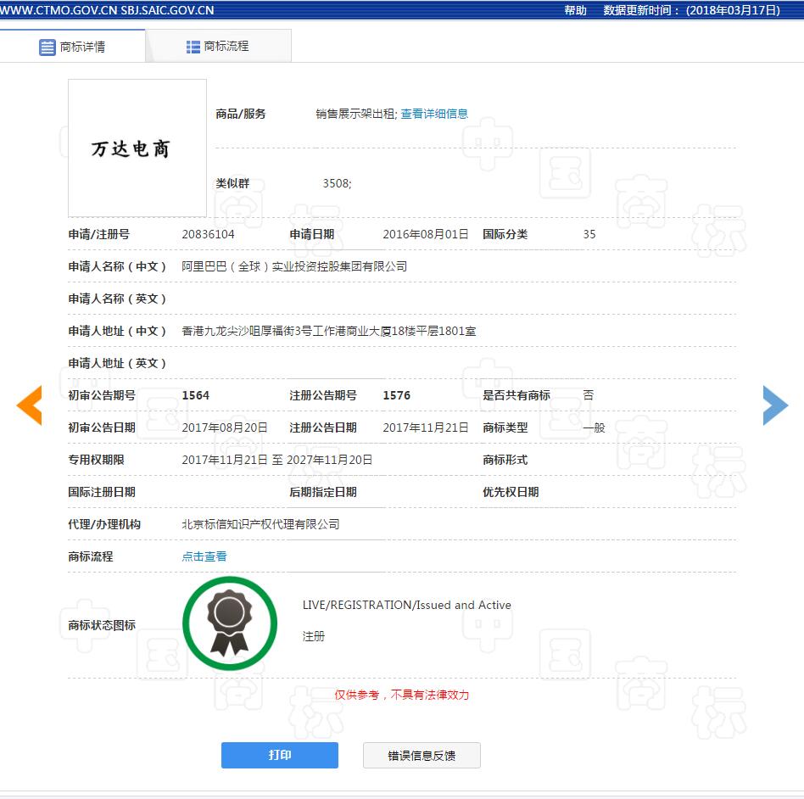The width and height of the screenshot is (804, 799).
Task: Click the 申请人名称（英文） label
Action: point(117,299)
